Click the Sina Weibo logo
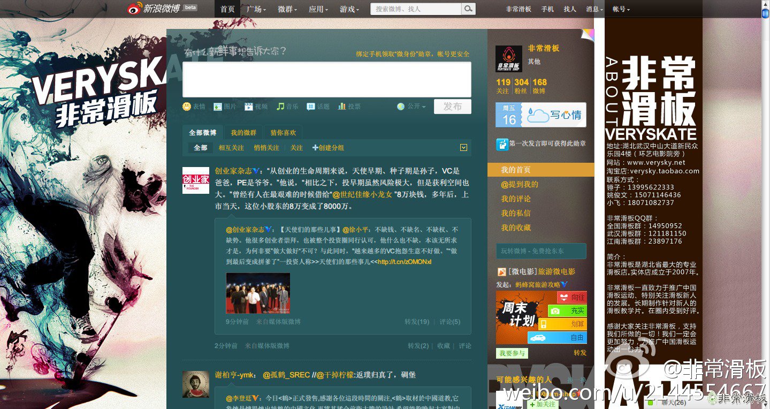 162,9
